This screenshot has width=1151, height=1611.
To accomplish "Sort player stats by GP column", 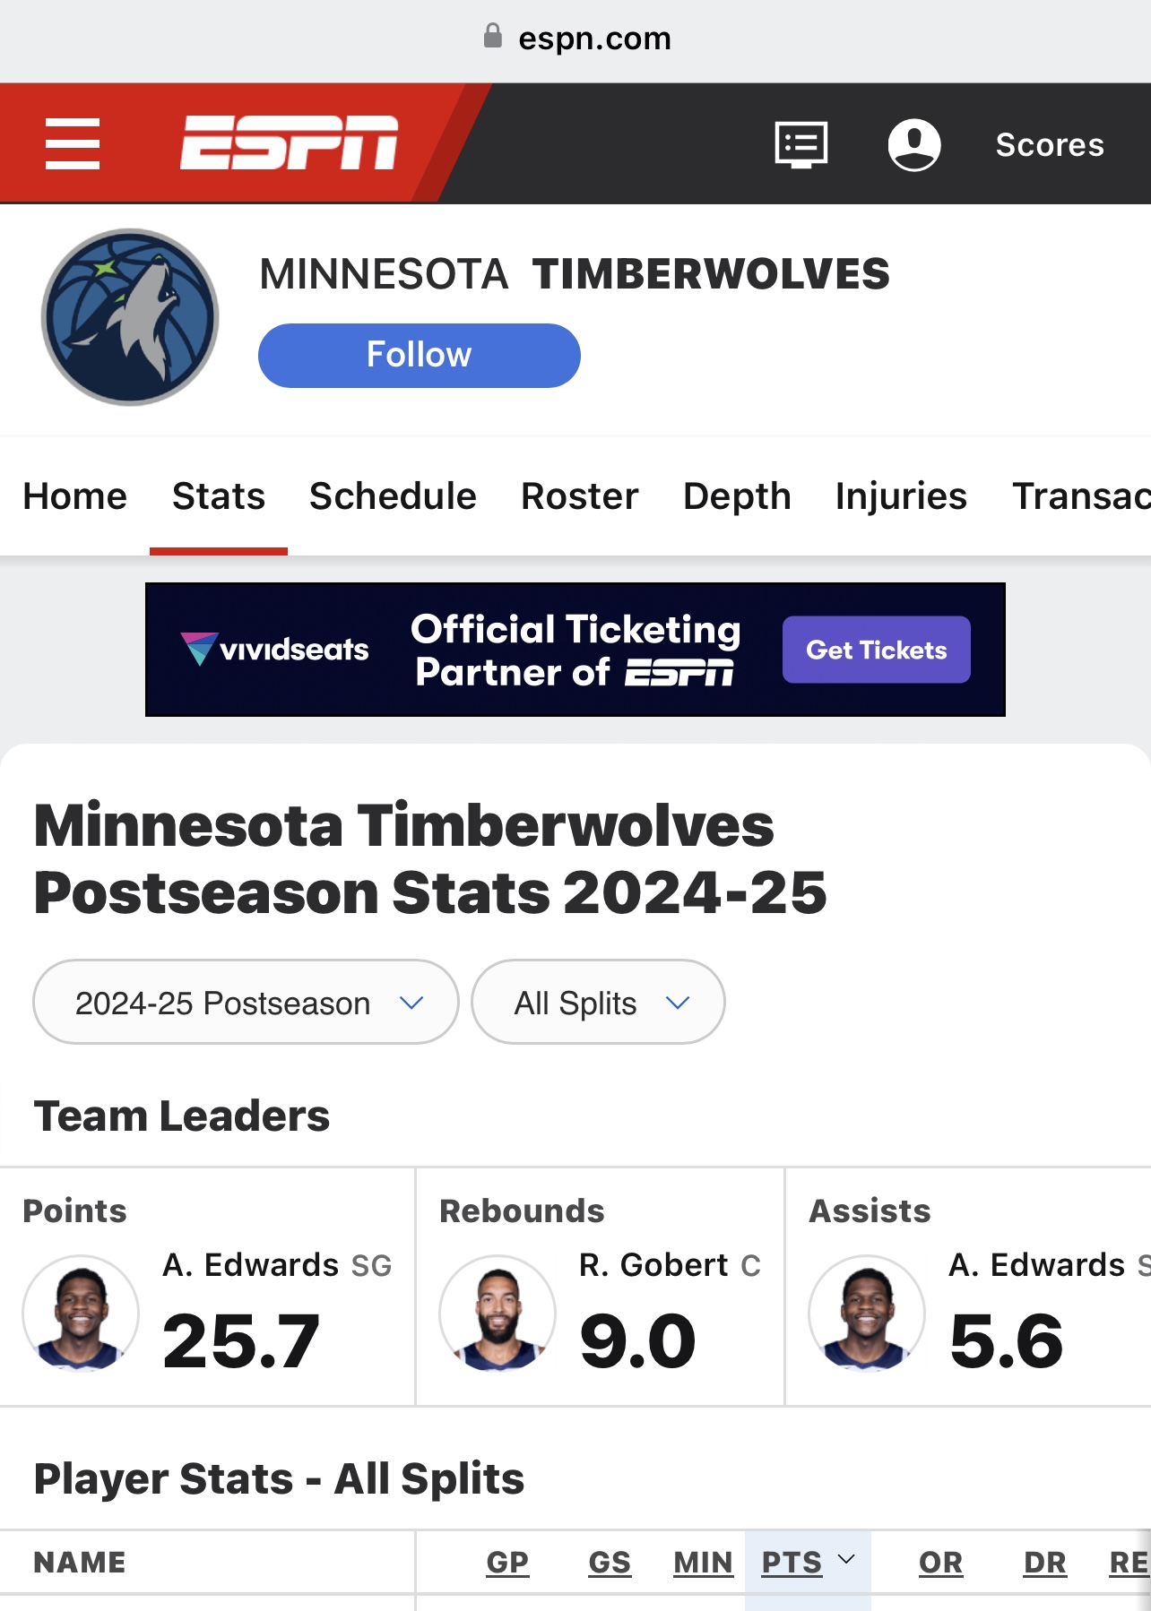I will click(x=507, y=1562).
